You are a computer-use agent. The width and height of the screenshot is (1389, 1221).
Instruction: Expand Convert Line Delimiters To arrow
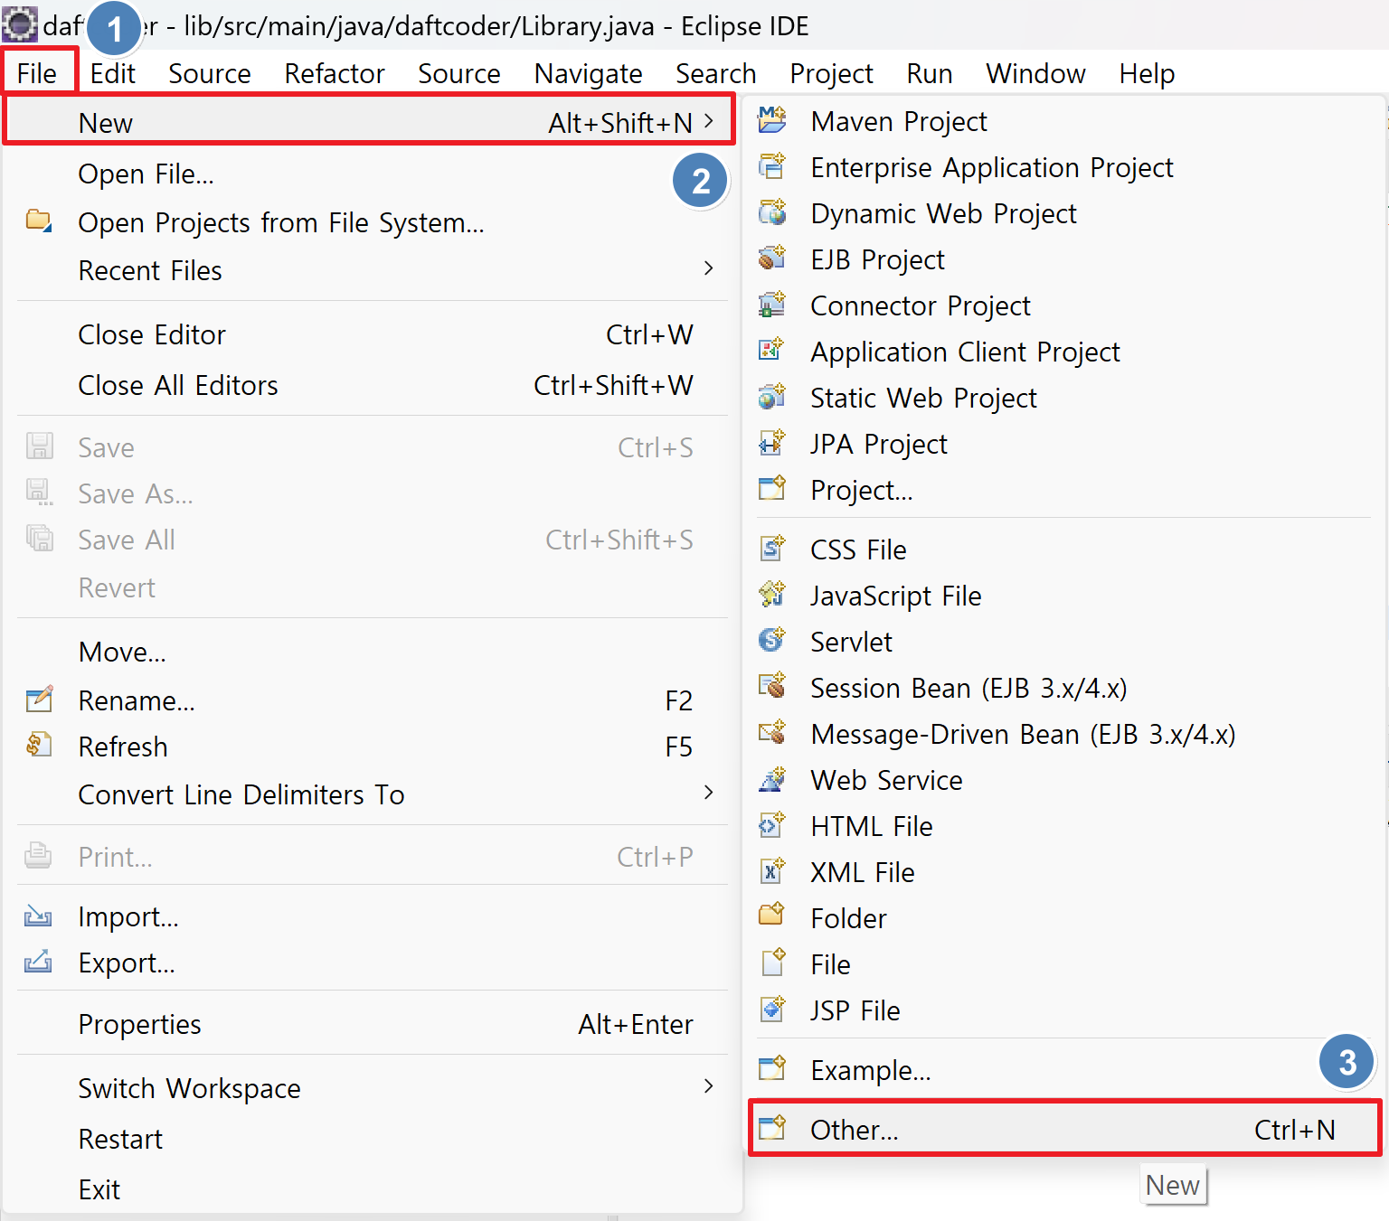[x=708, y=793]
